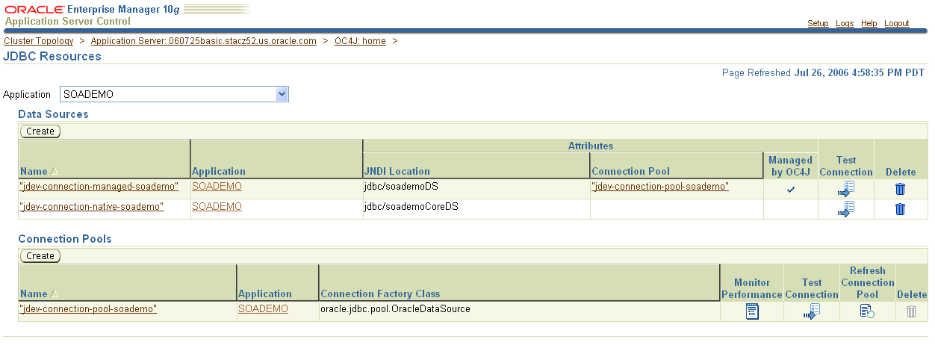The image size is (935, 348).
Task: Open "jdev-connection-managed-soademo" data source link
Action: (99, 186)
